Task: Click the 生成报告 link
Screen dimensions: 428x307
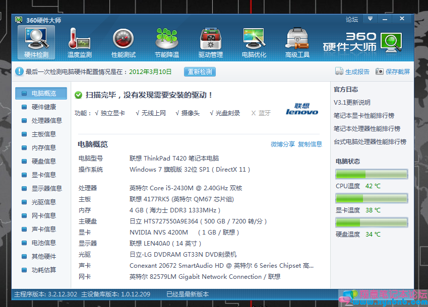Action: coord(357,71)
